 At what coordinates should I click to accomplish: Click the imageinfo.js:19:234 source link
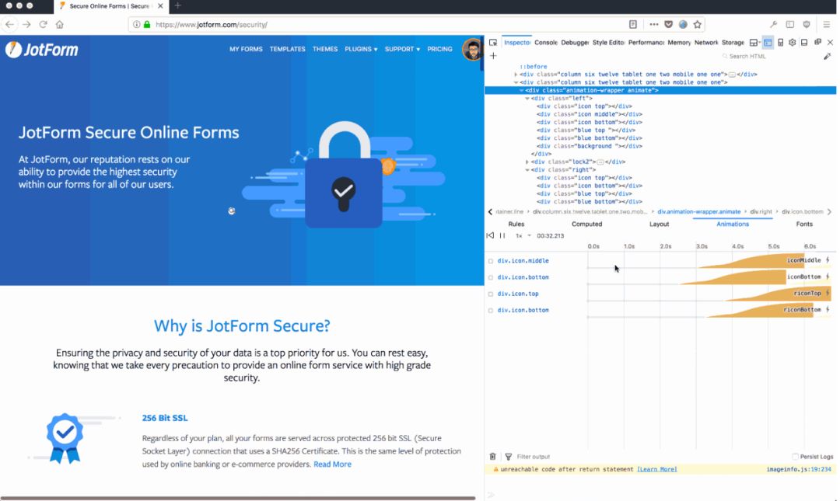click(x=799, y=469)
